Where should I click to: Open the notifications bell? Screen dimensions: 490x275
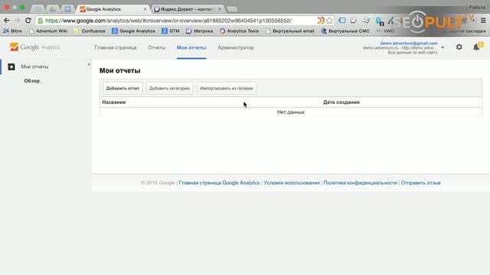pyautogui.click(x=476, y=47)
